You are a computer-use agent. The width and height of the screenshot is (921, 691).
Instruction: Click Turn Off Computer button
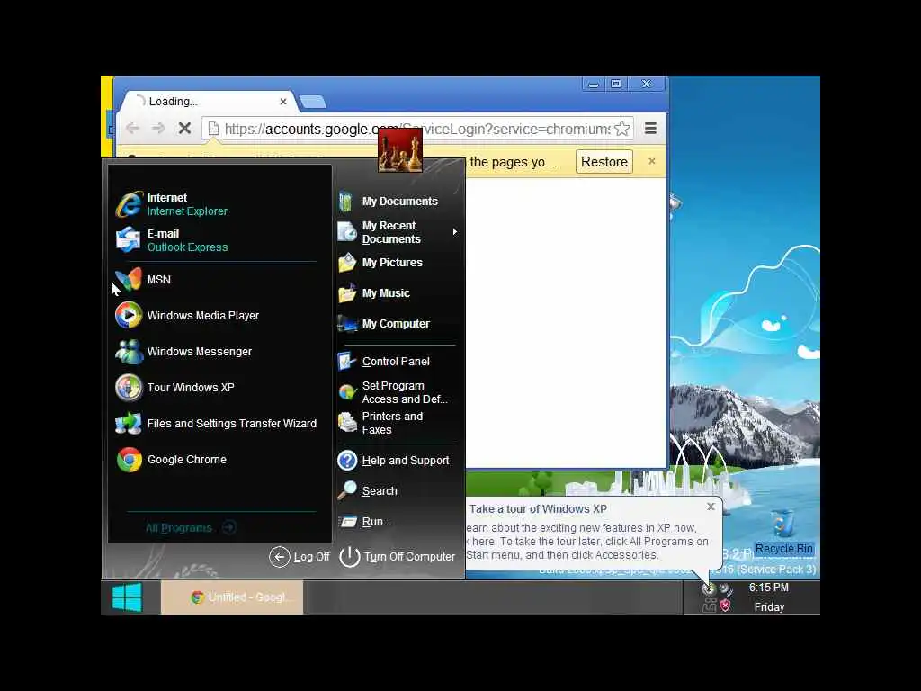397,556
